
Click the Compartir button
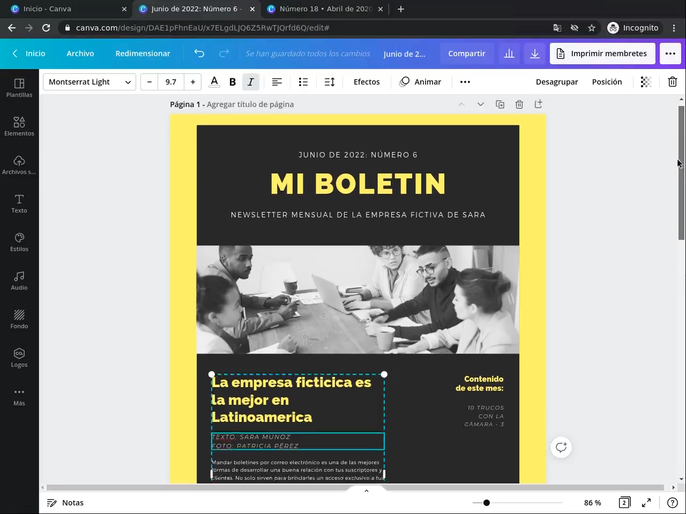click(467, 54)
